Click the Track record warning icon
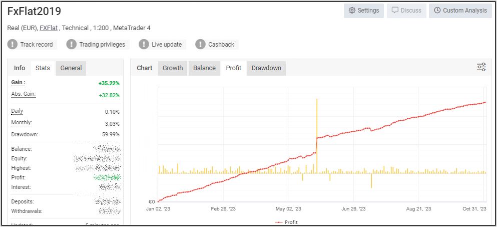This screenshot has height=227, width=497. click(x=13, y=45)
